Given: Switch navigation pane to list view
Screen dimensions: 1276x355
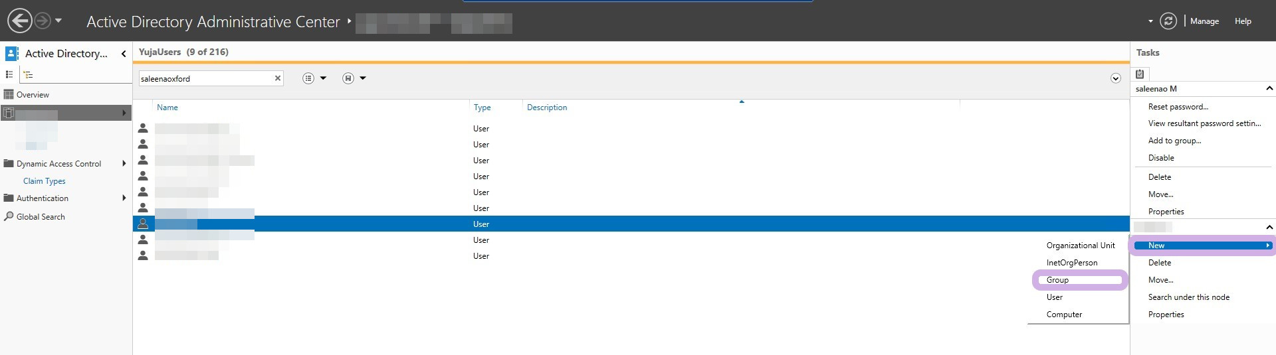Looking at the screenshot, I should pos(9,74).
